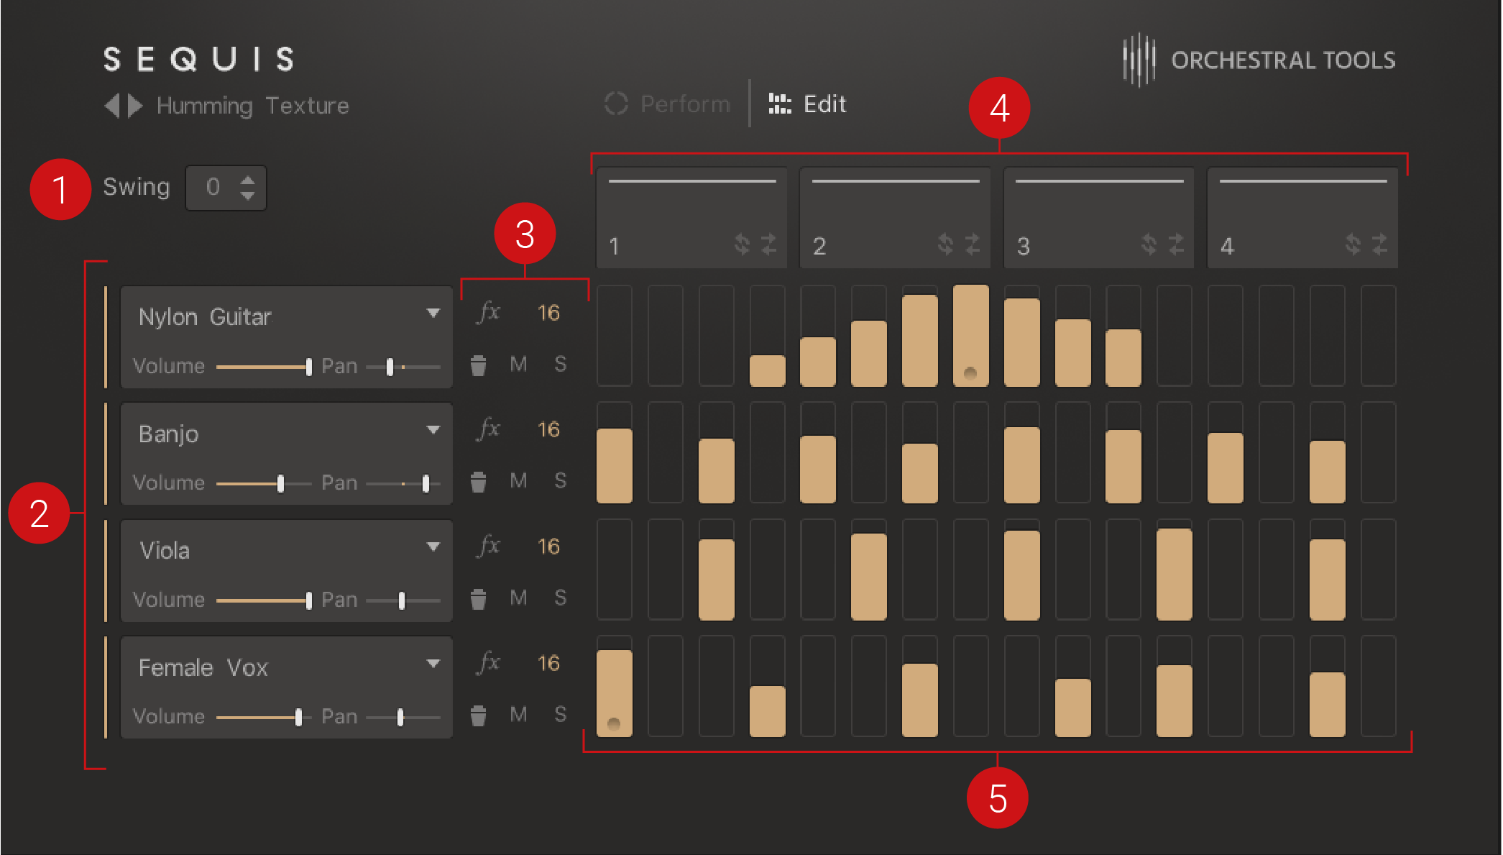
Task: Open the fx settings for Nylon Guitar
Action: point(489,312)
